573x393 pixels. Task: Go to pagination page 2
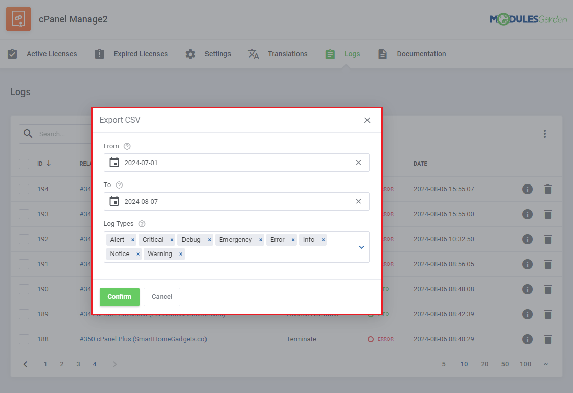point(62,364)
